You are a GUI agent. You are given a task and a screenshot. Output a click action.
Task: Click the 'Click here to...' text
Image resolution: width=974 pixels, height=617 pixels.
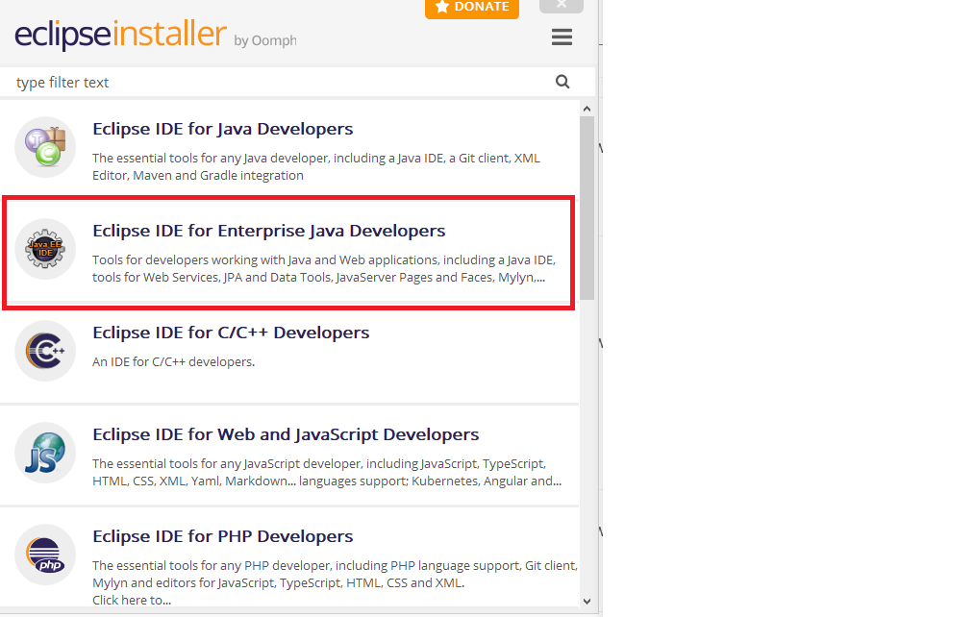tap(132, 601)
